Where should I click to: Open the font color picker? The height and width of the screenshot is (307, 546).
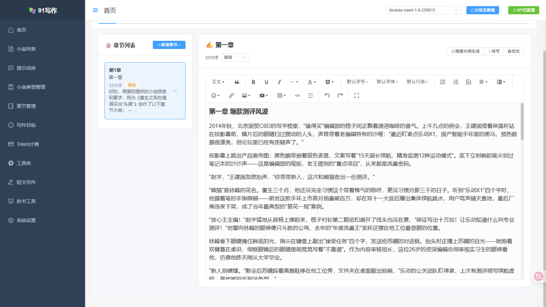point(312,82)
